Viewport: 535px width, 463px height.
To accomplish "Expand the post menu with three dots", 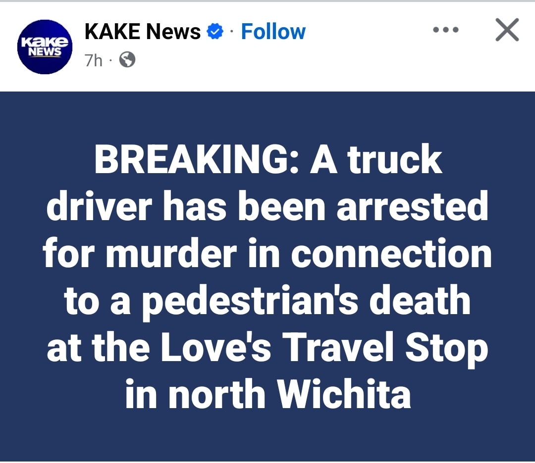I will (446, 30).
